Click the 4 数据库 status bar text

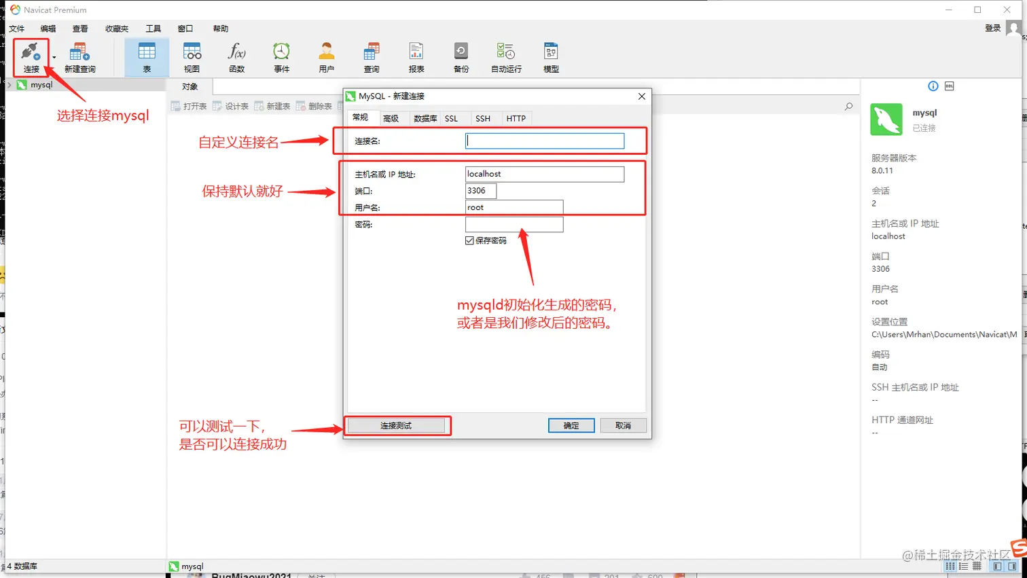point(22,566)
